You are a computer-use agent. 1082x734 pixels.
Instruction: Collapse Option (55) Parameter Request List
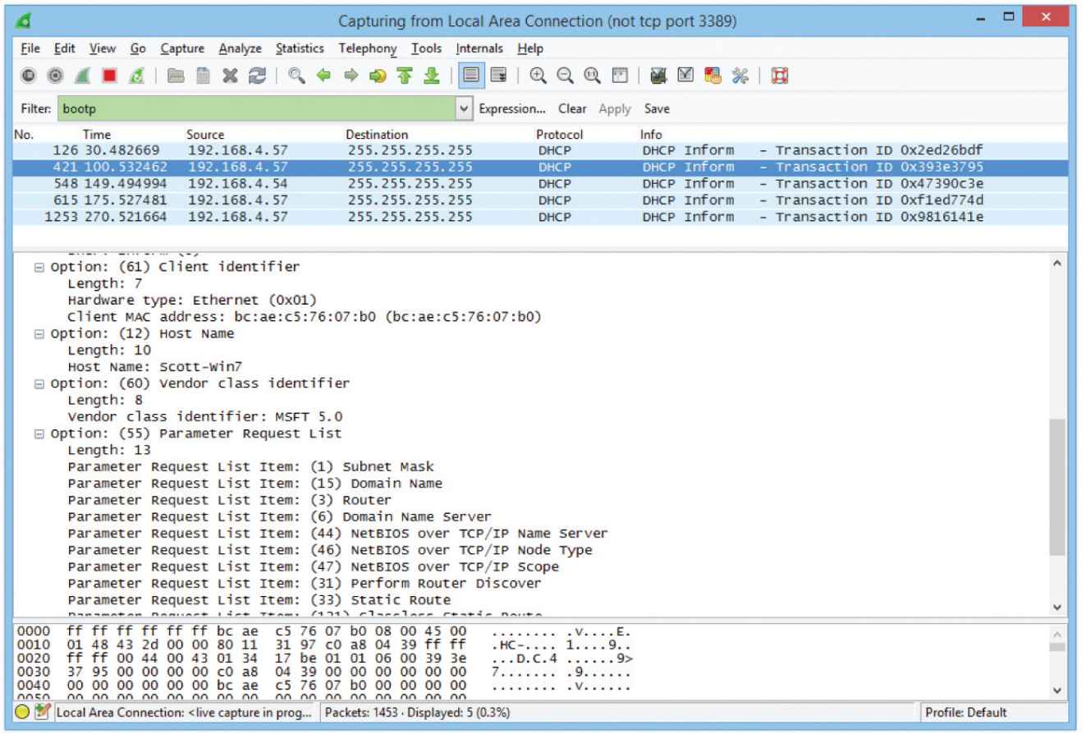[x=38, y=434]
